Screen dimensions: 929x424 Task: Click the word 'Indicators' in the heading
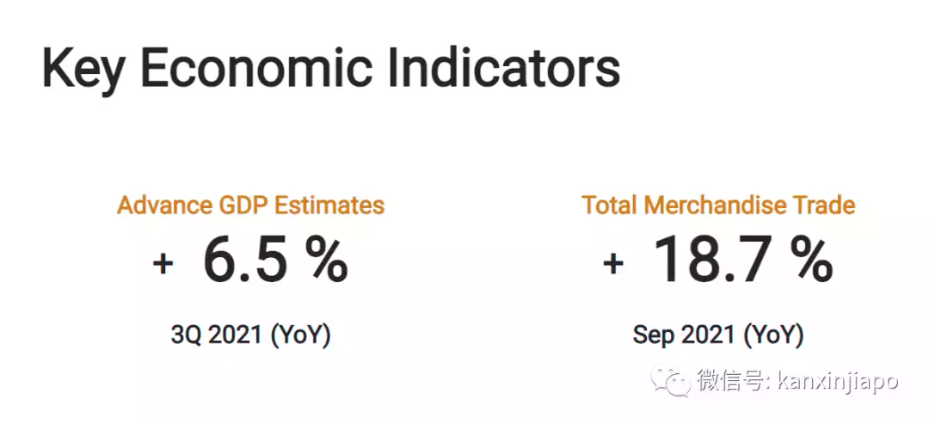point(502,69)
